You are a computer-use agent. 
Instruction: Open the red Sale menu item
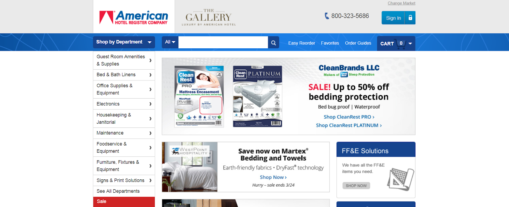pos(124,202)
